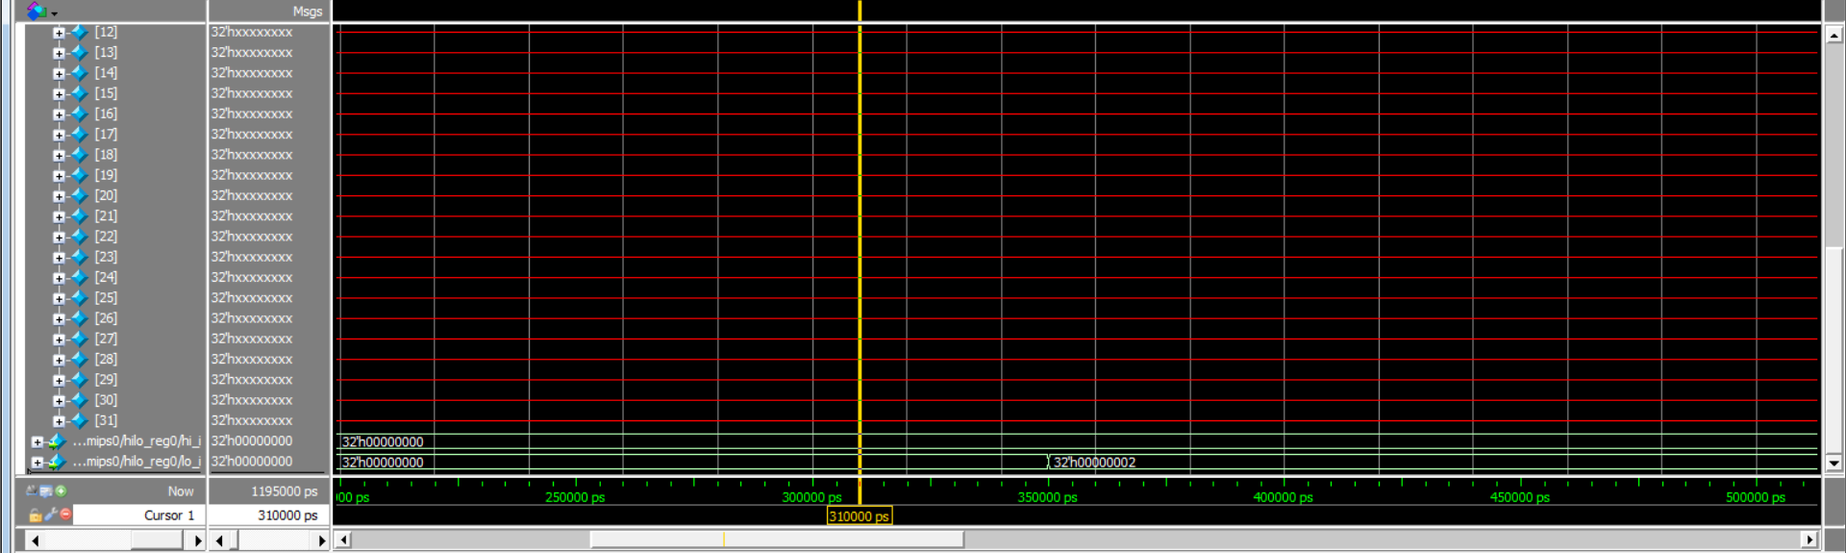Image resolution: width=1846 pixels, height=553 pixels.
Task: Click the 310000 ps cursor time value
Action: 287,515
